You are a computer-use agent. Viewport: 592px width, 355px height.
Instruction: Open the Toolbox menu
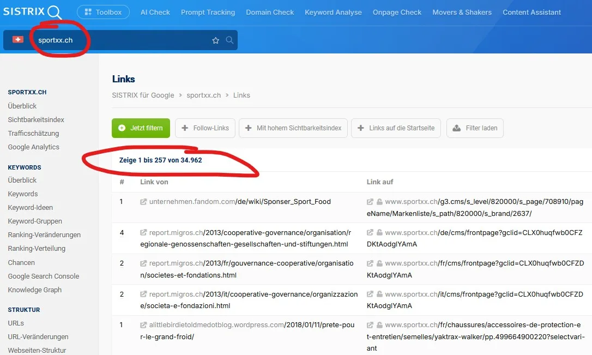(103, 12)
